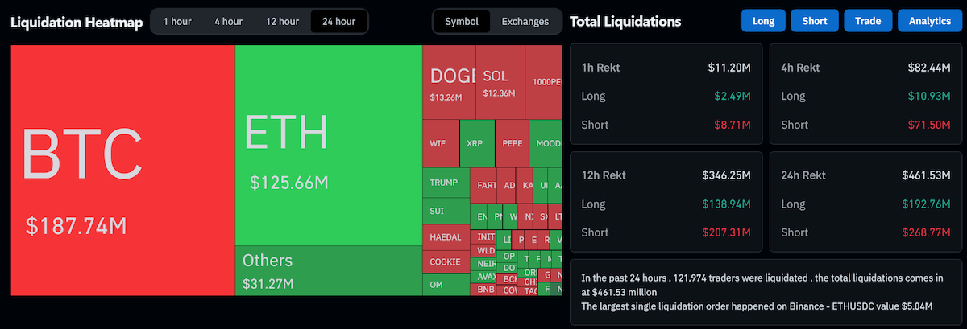Image resolution: width=967 pixels, height=329 pixels.
Task: Open the Trade button
Action: (868, 21)
